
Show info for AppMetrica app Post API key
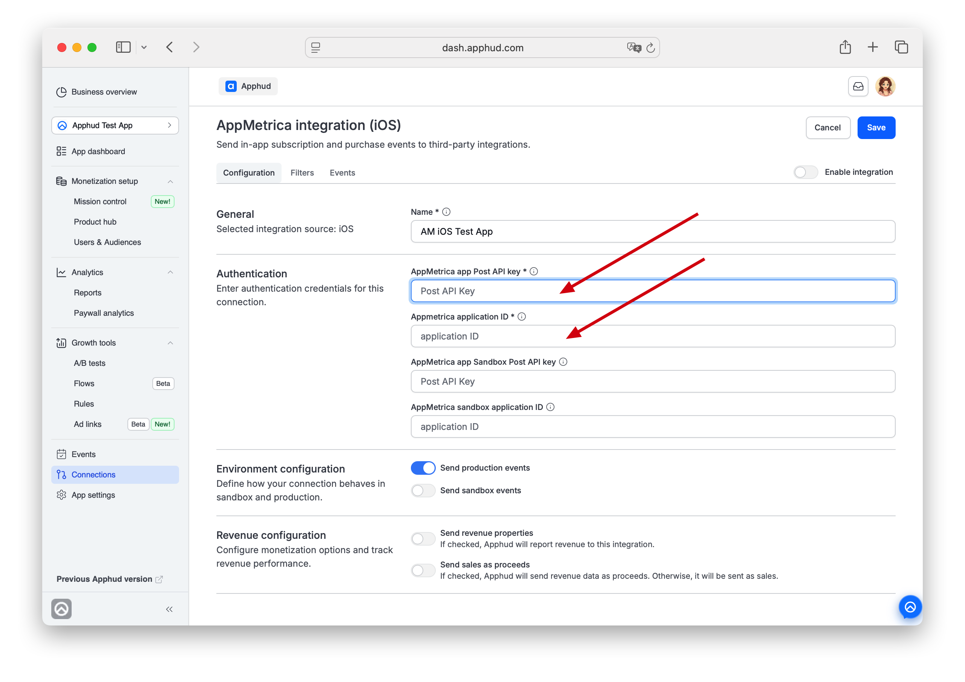[x=534, y=271]
